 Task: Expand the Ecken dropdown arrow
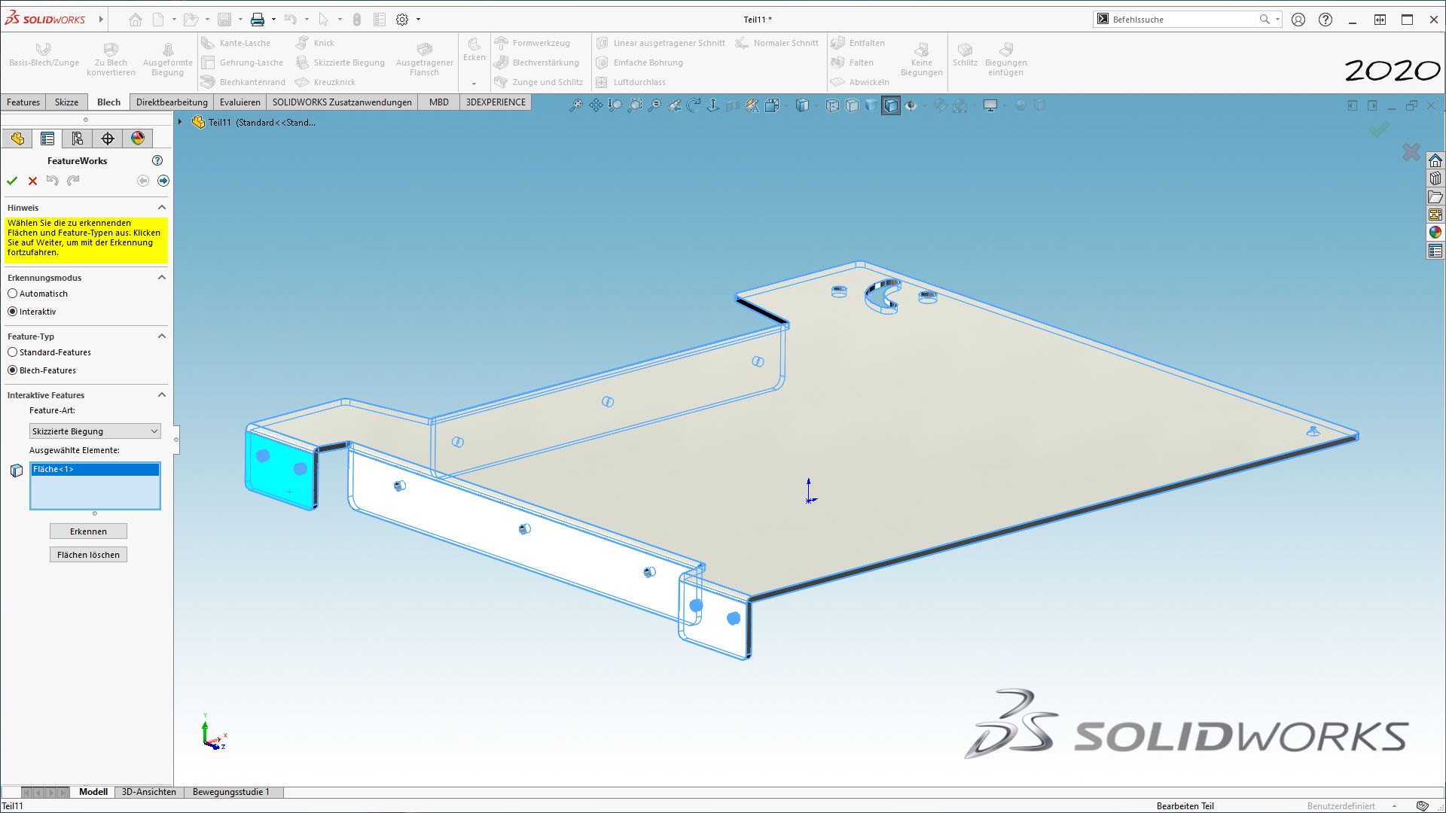[474, 84]
